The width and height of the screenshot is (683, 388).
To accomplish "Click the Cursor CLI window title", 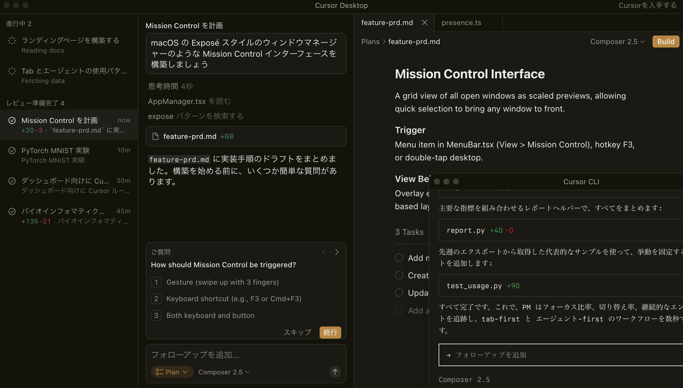I will coord(581,182).
